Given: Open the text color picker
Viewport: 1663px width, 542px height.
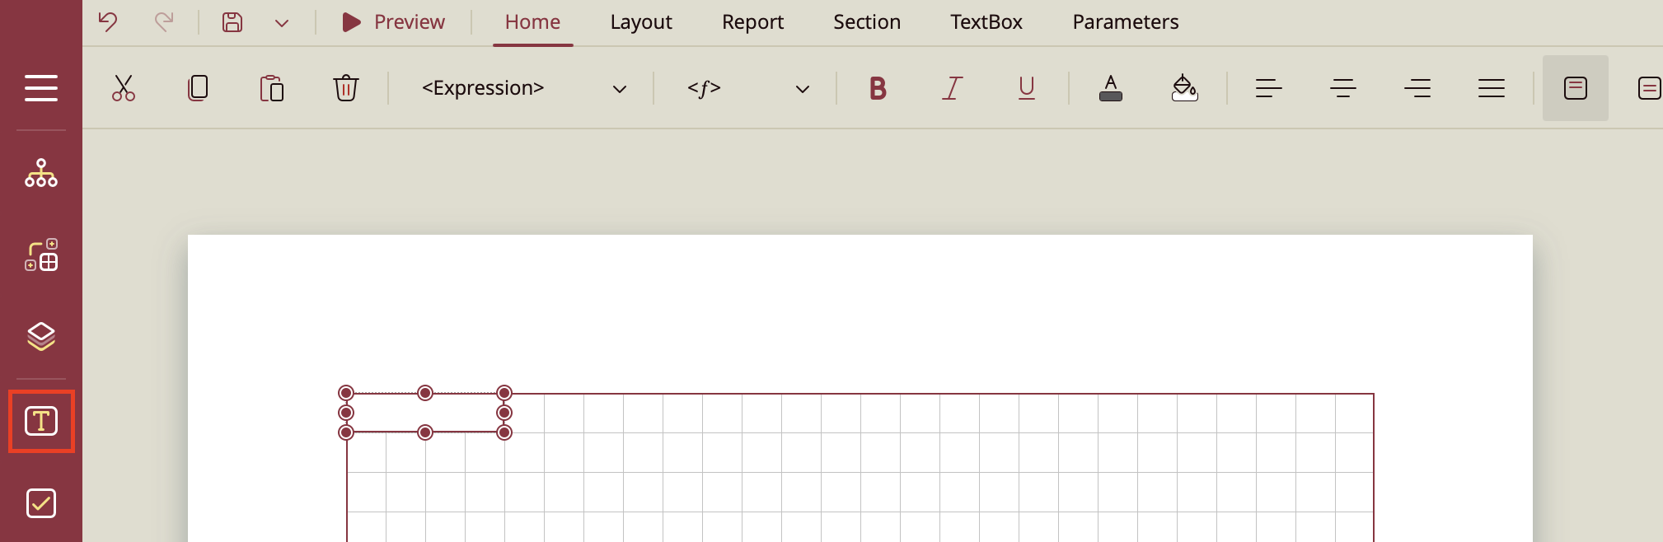Looking at the screenshot, I should tap(1111, 88).
